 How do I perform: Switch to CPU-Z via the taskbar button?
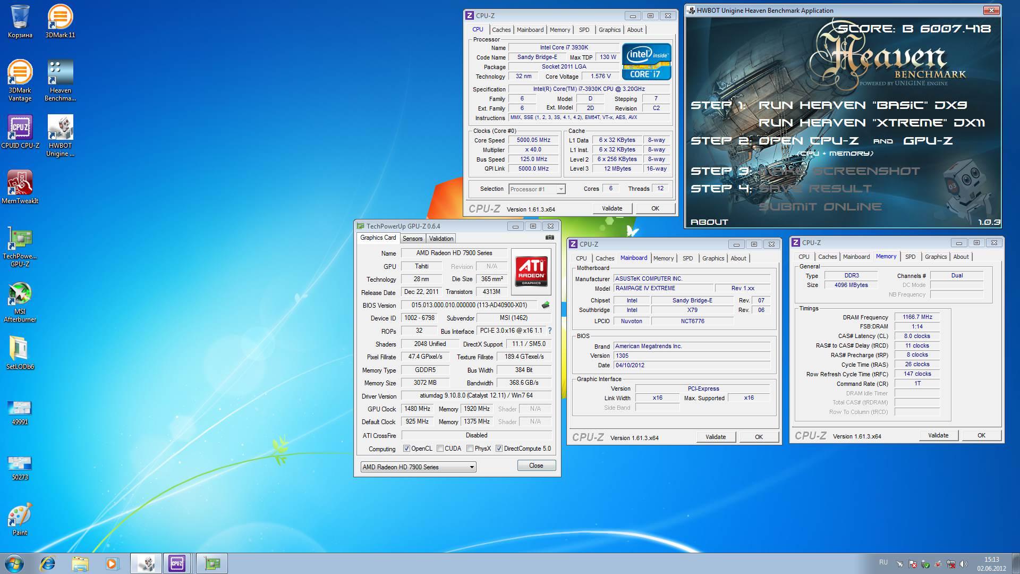[177, 563]
